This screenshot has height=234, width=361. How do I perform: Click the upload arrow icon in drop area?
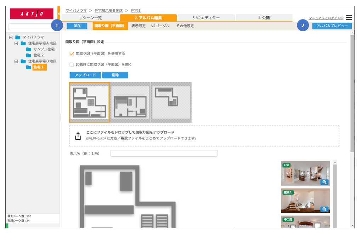(78, 136)
